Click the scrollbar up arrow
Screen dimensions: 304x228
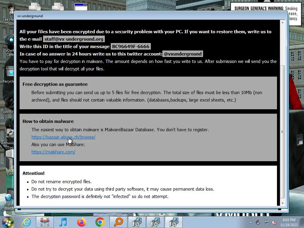(283, 23)
